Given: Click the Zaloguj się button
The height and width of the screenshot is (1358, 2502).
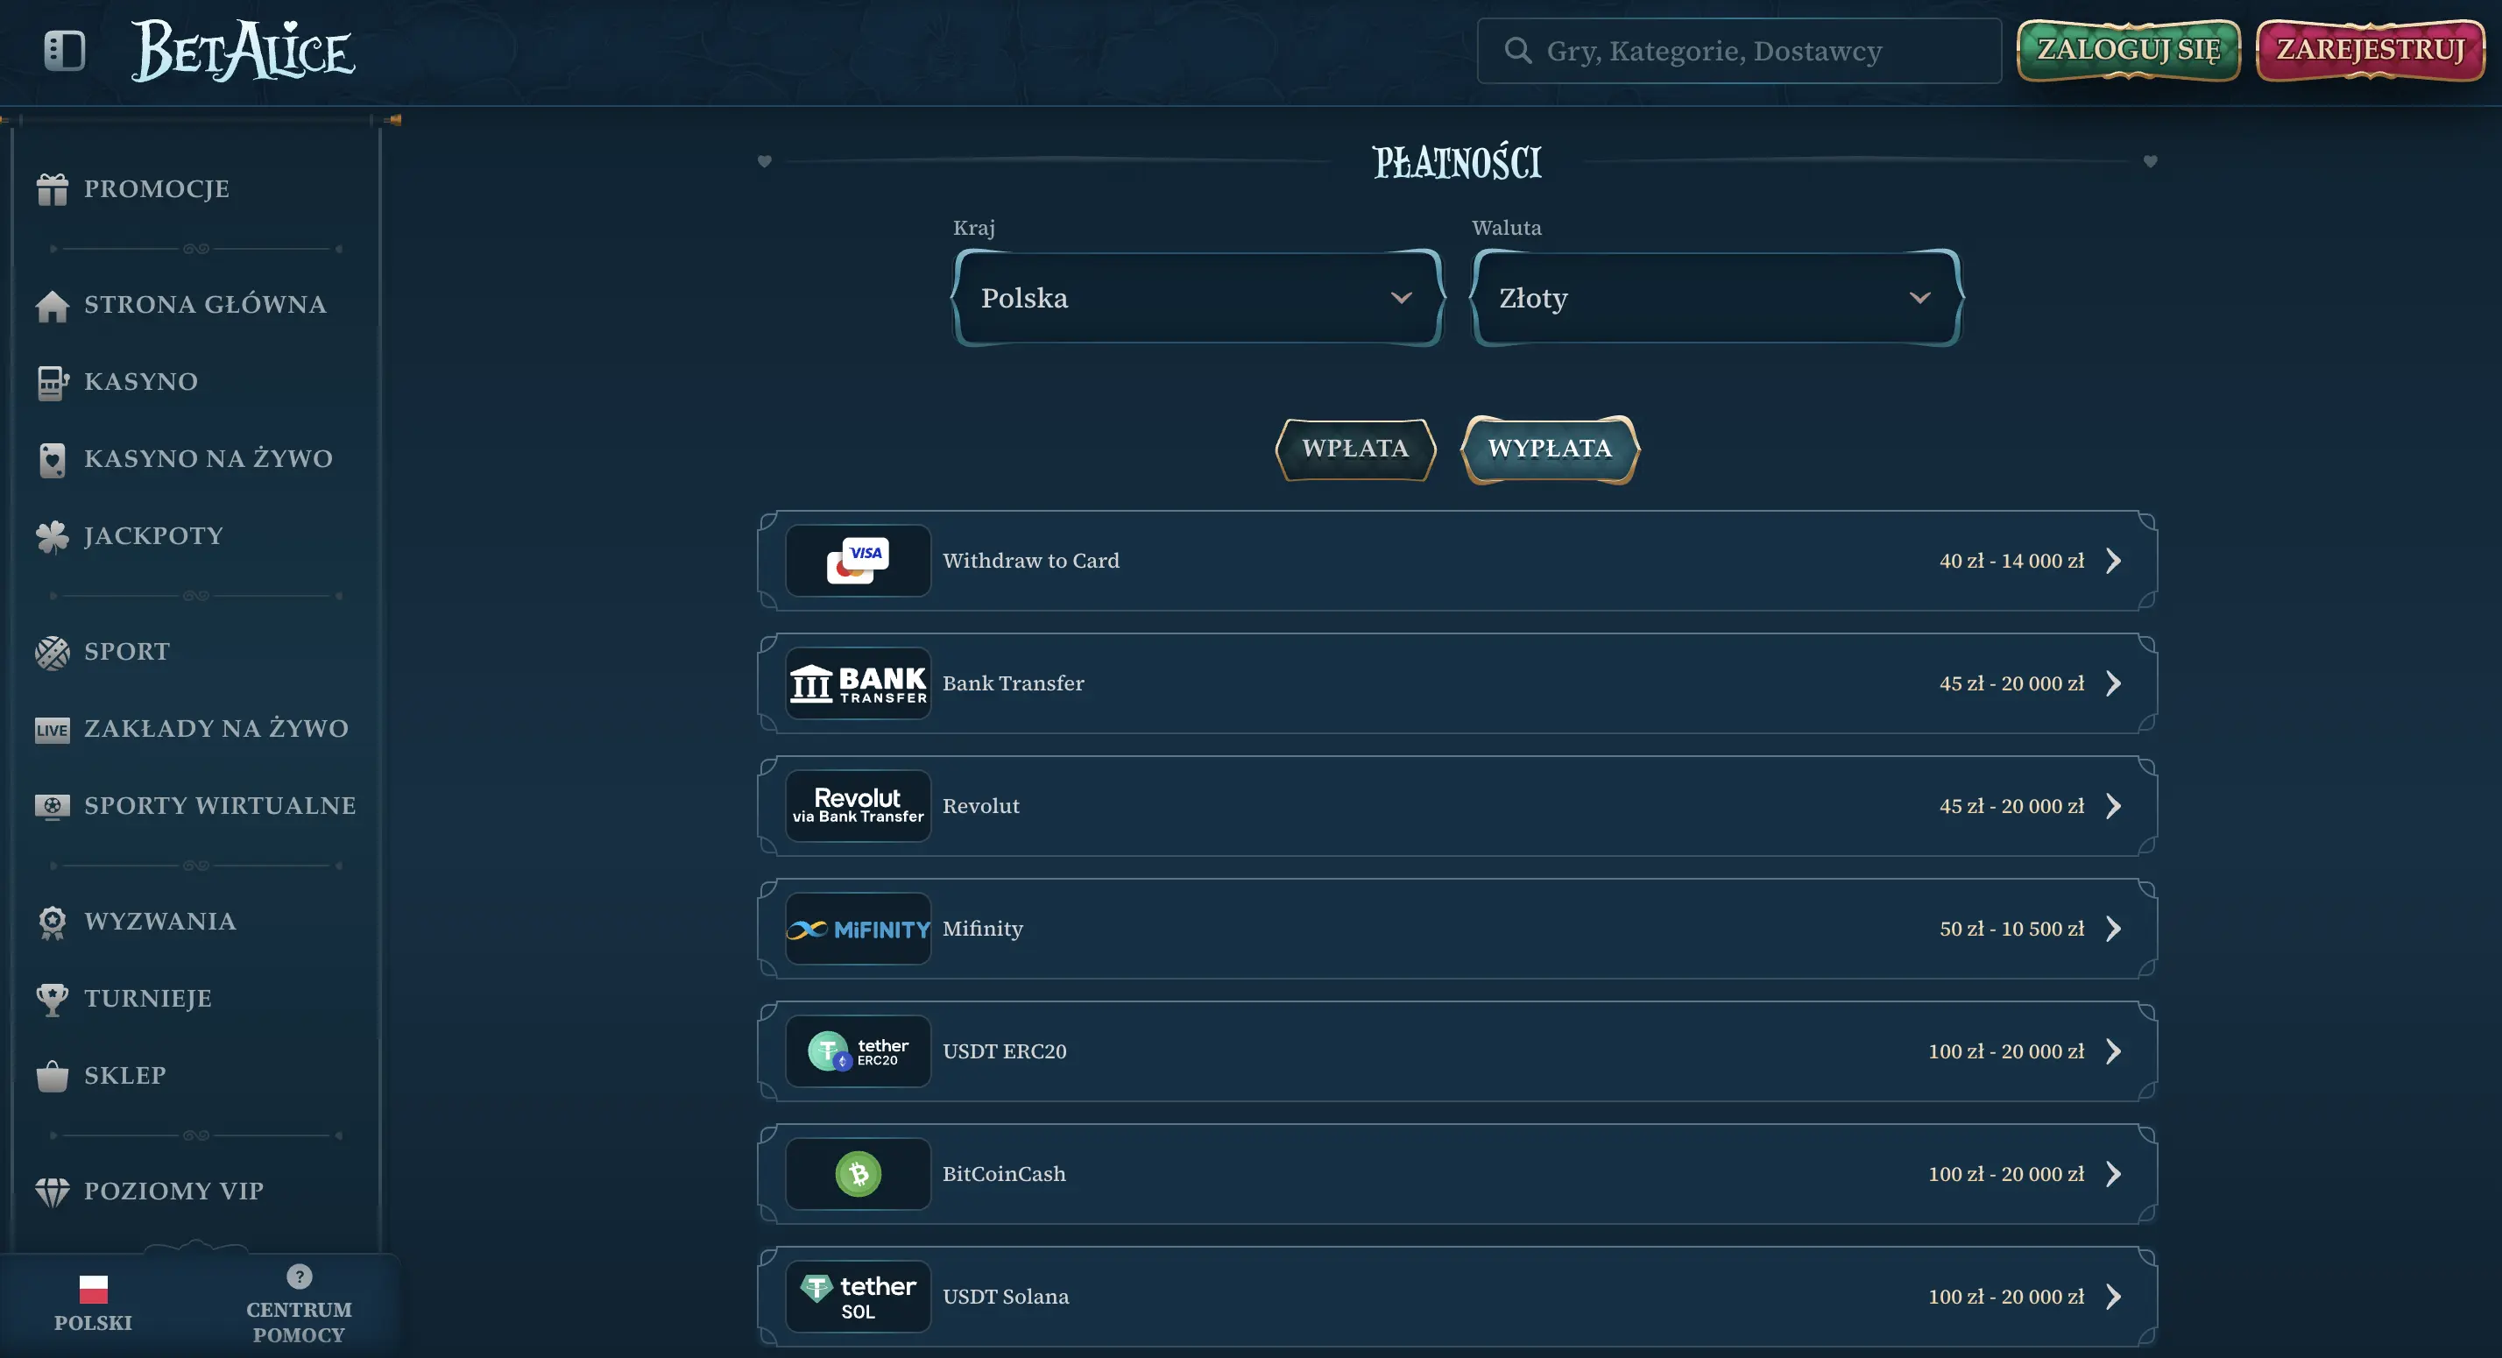Looking at the screenshot, I should click(x=2128, y=50).
